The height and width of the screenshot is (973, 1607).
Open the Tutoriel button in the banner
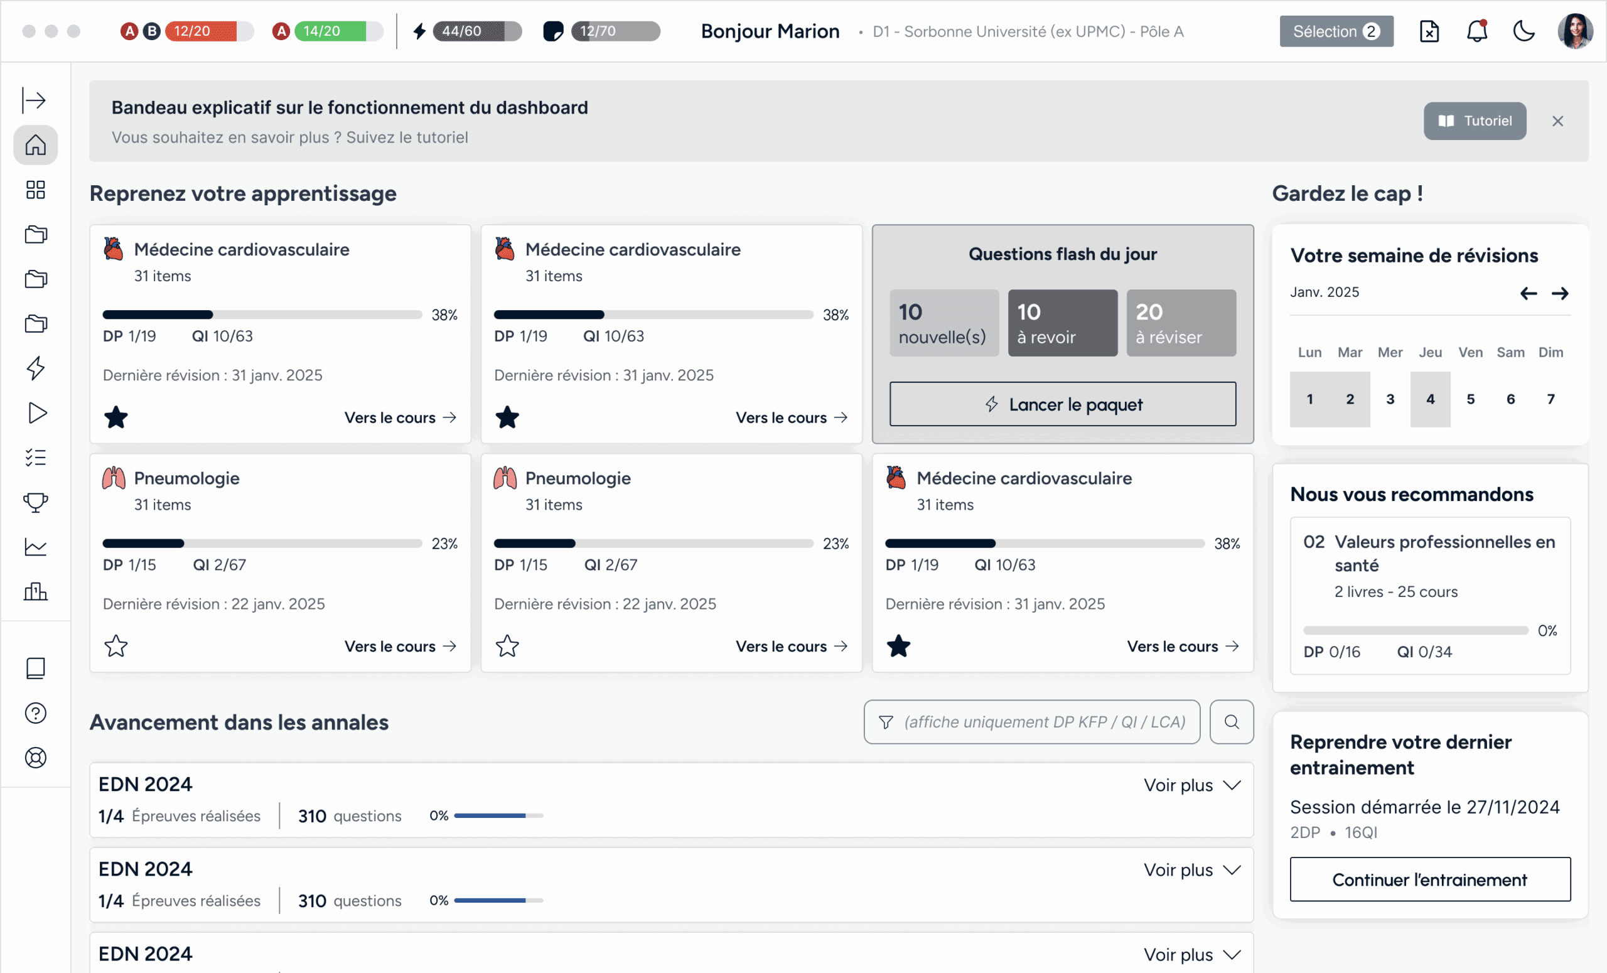tap(1475, 121)
